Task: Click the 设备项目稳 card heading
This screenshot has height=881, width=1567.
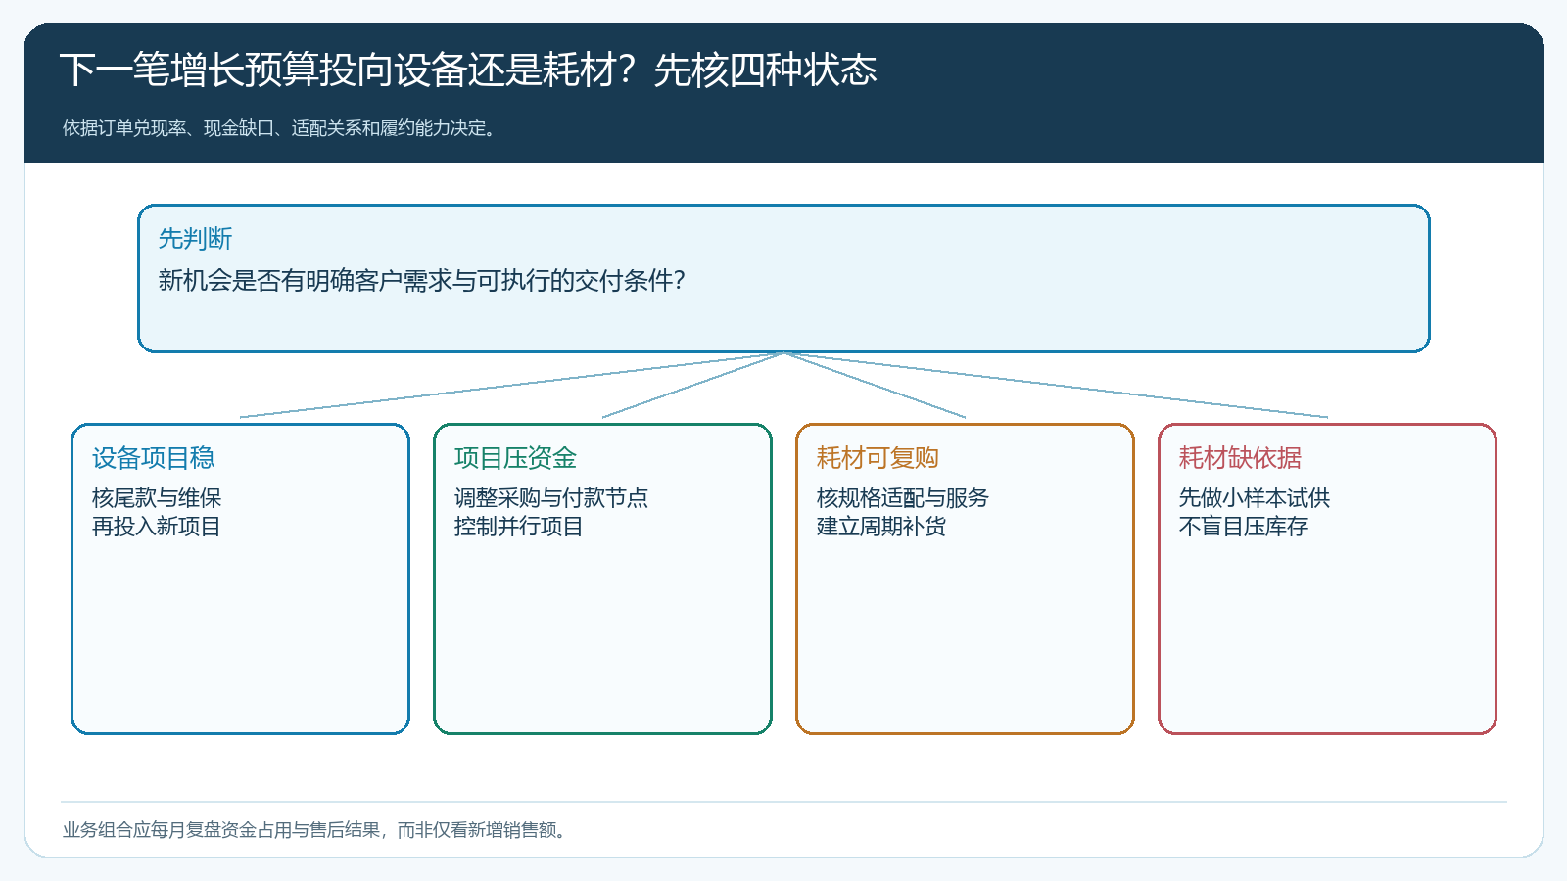Action: point(153,457)
